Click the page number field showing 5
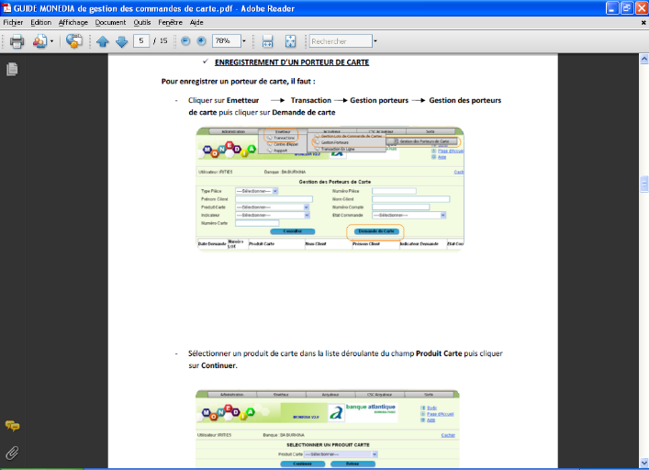649x470 pixels. [x=141, y=41]
